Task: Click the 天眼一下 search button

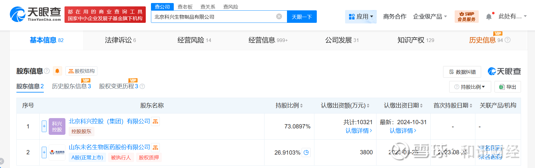Action: [x=302, y=17]
